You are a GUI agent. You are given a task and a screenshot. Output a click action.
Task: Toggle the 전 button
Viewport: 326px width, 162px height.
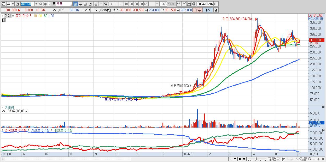(17, 4)
